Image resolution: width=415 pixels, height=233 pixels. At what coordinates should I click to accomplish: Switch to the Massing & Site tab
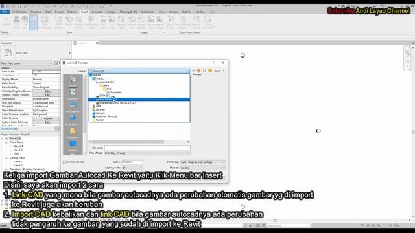click(x=128, y=12)
